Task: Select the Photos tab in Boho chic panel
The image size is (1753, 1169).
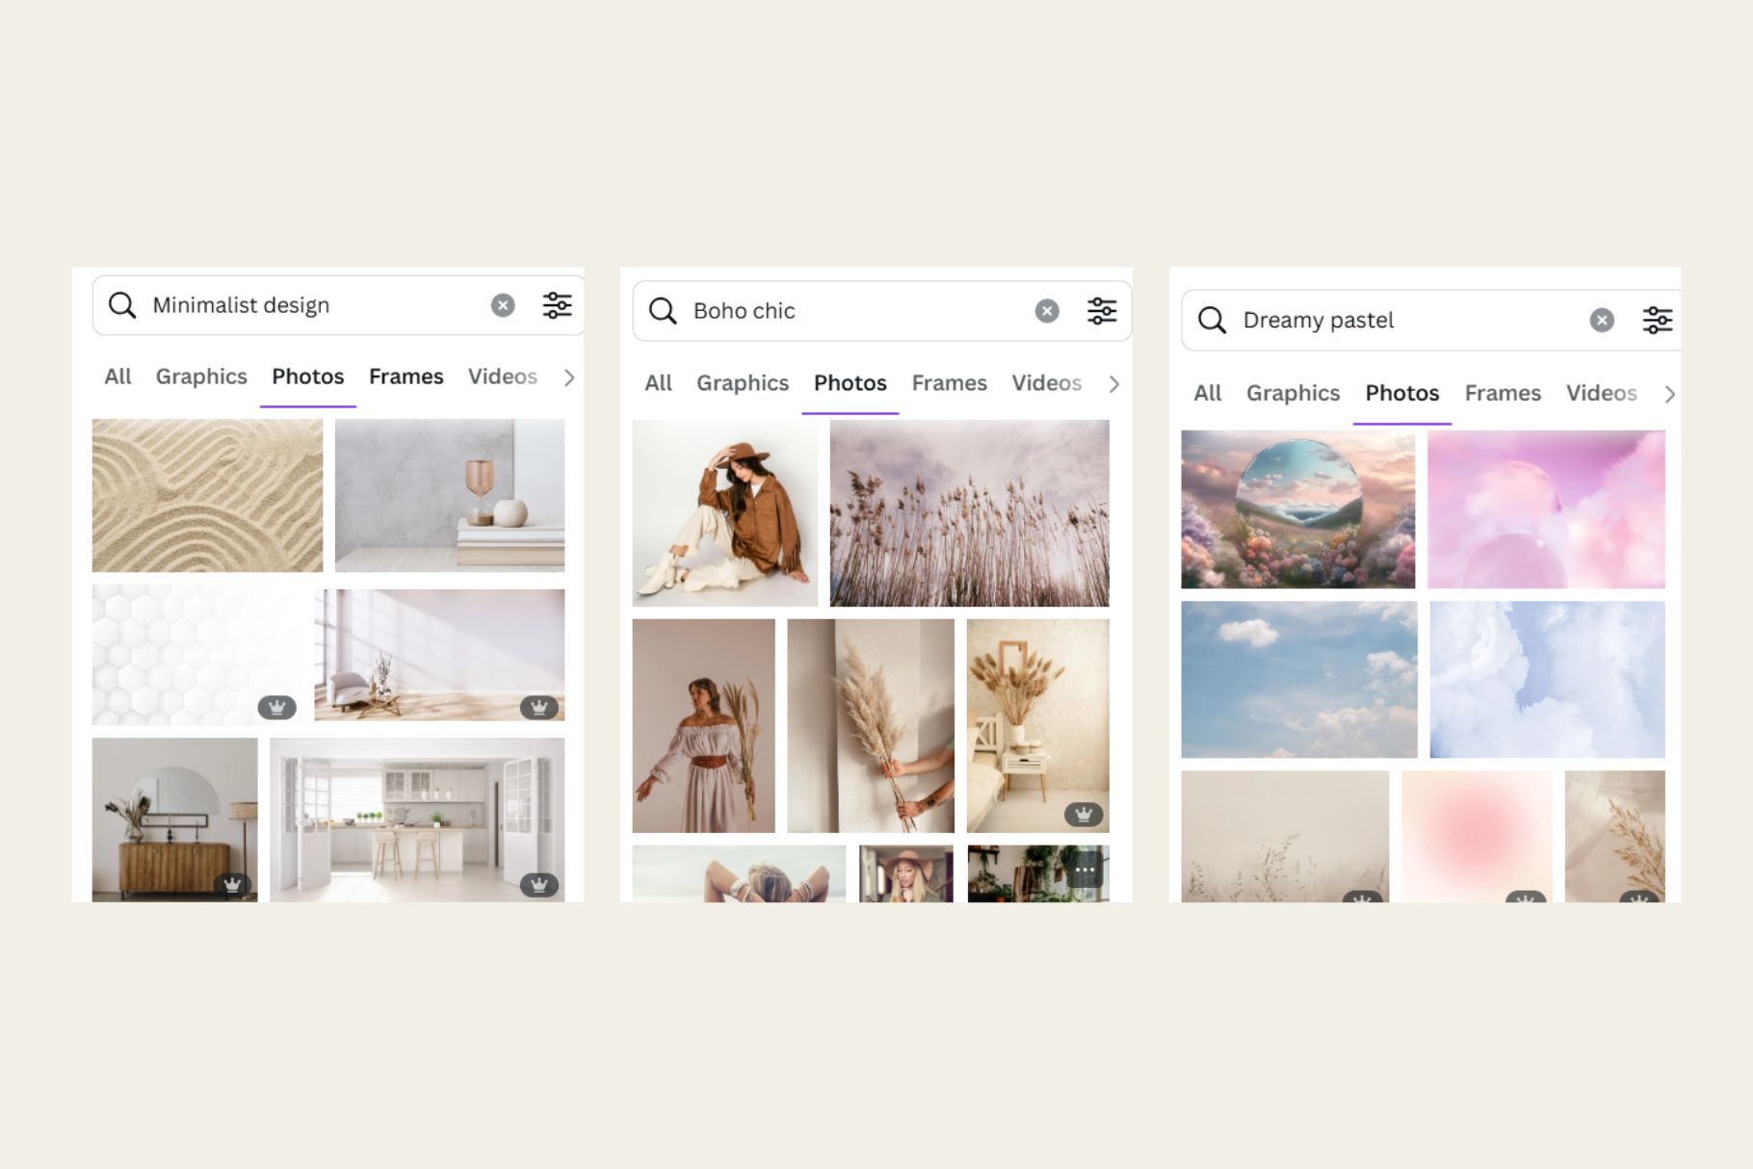Action: pyautogui.click(x=850, y=383)
